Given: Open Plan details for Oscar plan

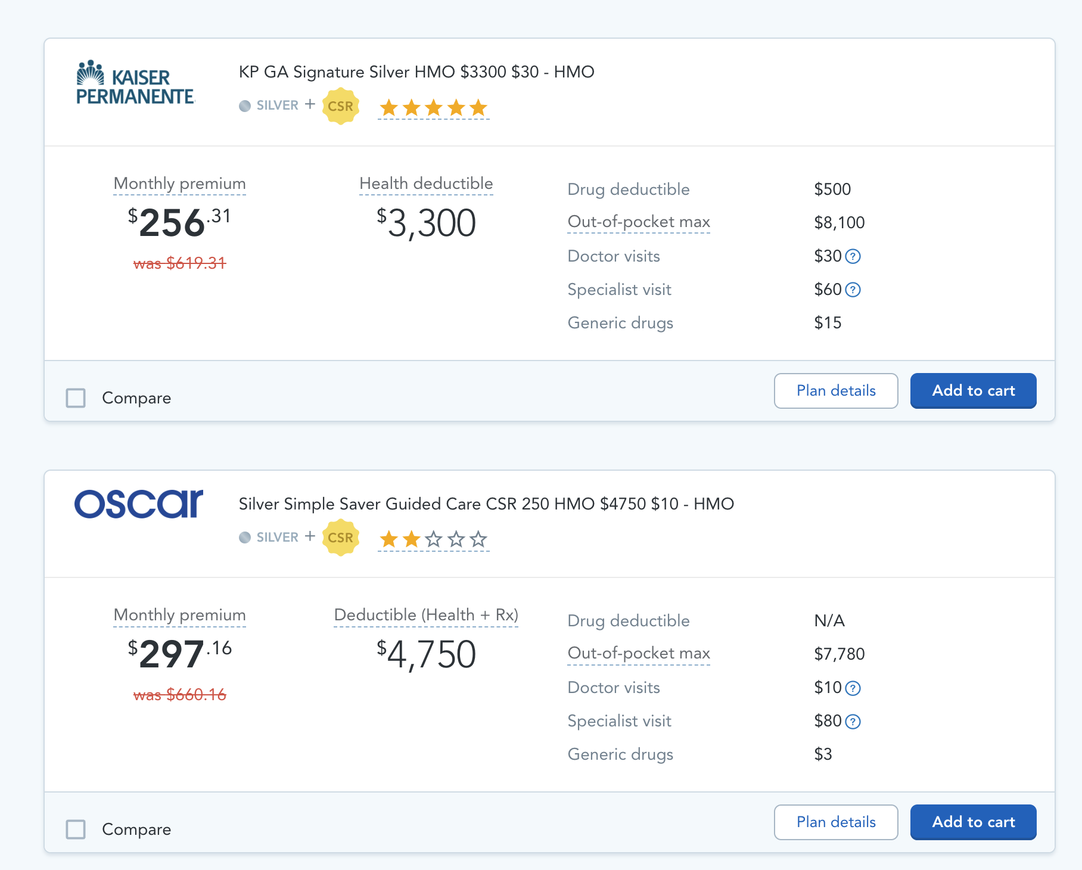Looking at the screenshot, I should [835, 822].
